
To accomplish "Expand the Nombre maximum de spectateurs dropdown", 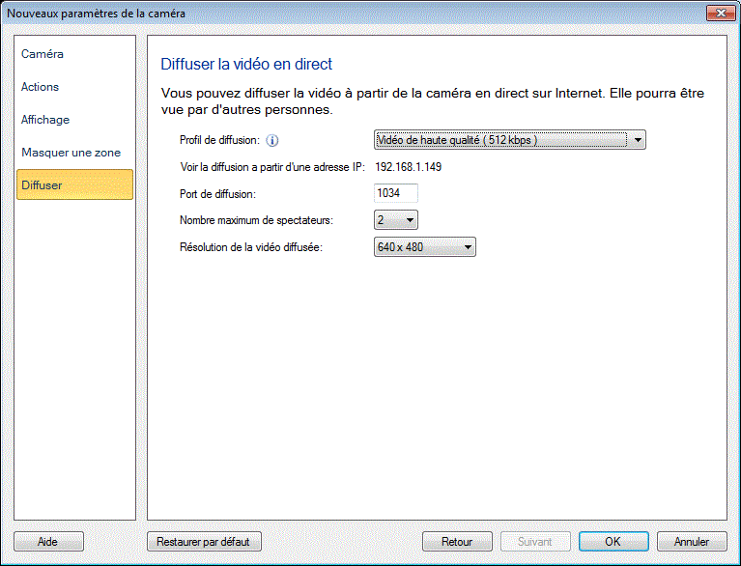I will pos(396,220).
